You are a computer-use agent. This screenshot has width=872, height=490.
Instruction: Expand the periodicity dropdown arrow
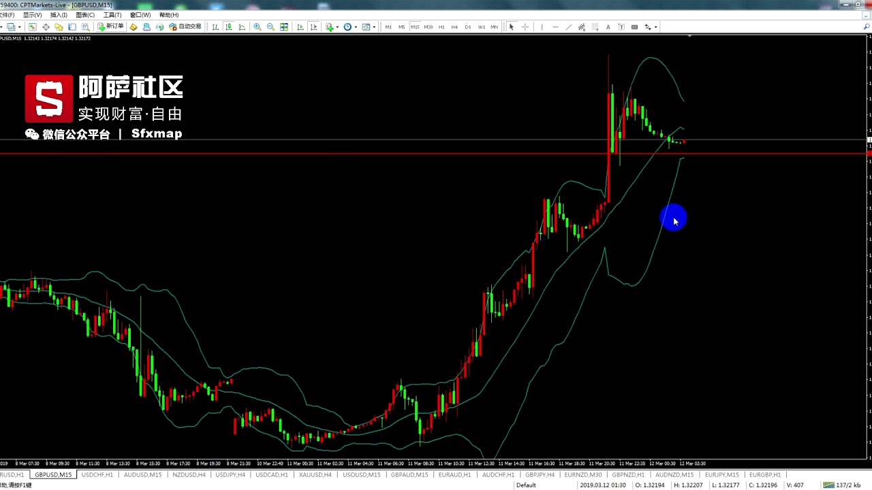point(356,27)
